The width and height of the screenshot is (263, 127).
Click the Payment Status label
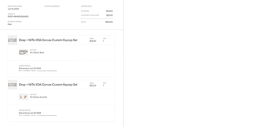(x=14, y=22)
